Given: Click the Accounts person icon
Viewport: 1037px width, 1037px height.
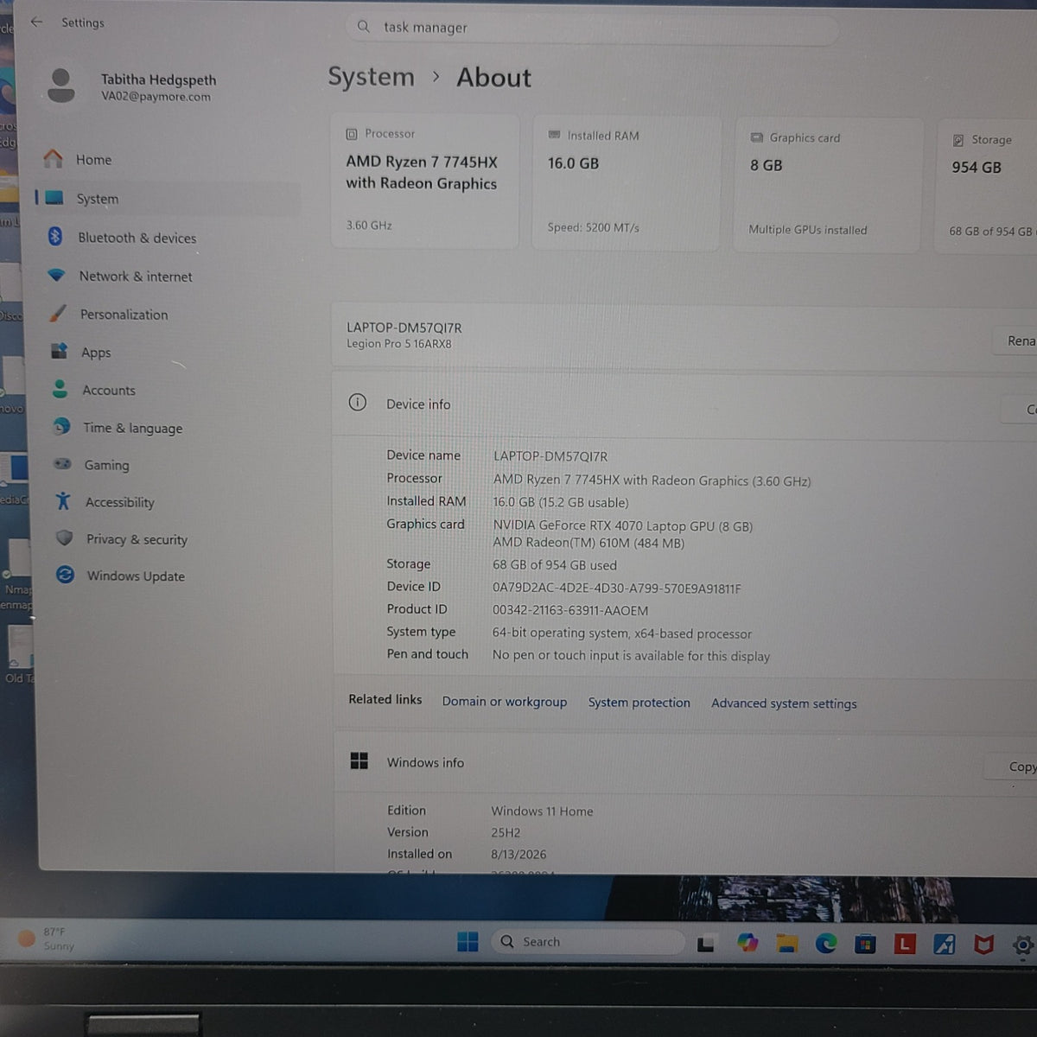Looking at the screenshot, I should pyautogui.click(x=60, y=390).
